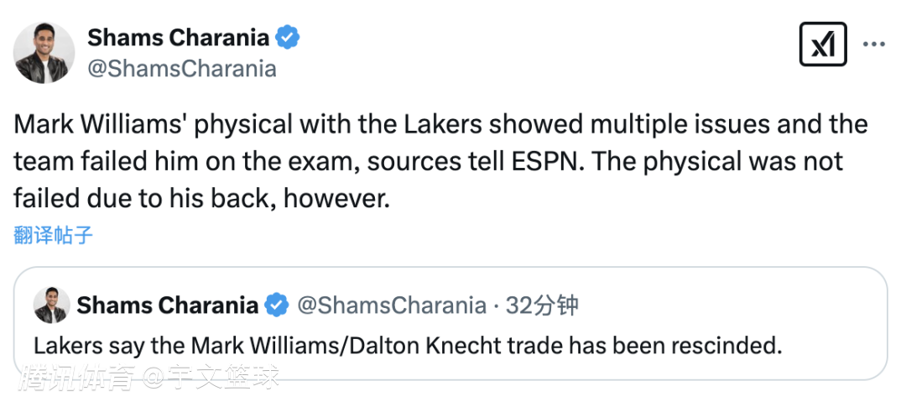Translate the post via 翻译帖子
The height and width of the screenshot is (407, 906).
coord(53,236)
